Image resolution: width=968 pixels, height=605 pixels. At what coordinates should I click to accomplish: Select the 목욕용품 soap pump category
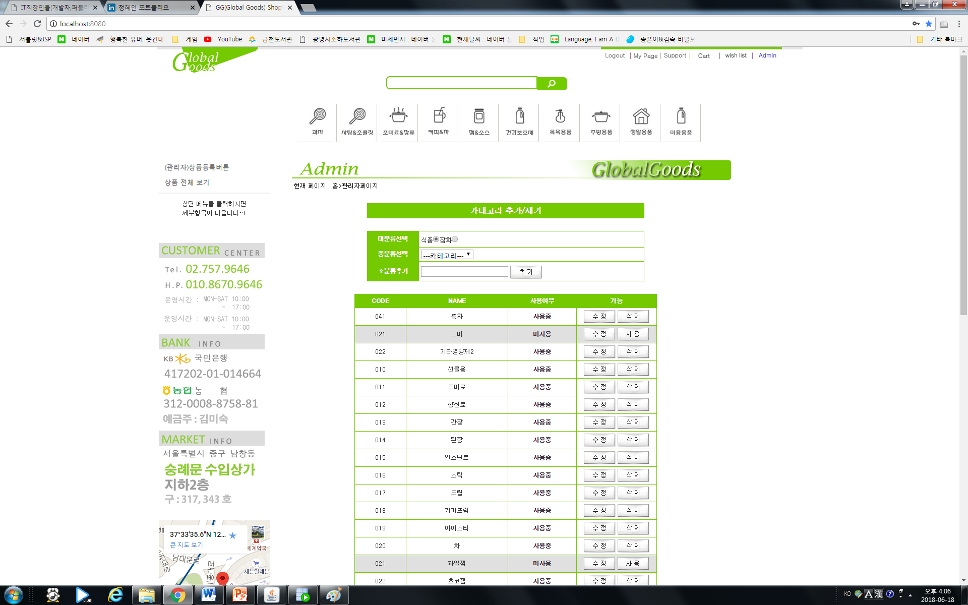pyautogui.click(x=560, y=121)
